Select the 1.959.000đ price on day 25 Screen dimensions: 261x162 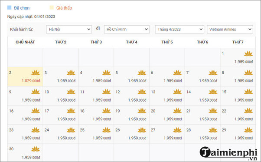click(x=102, y=138)
